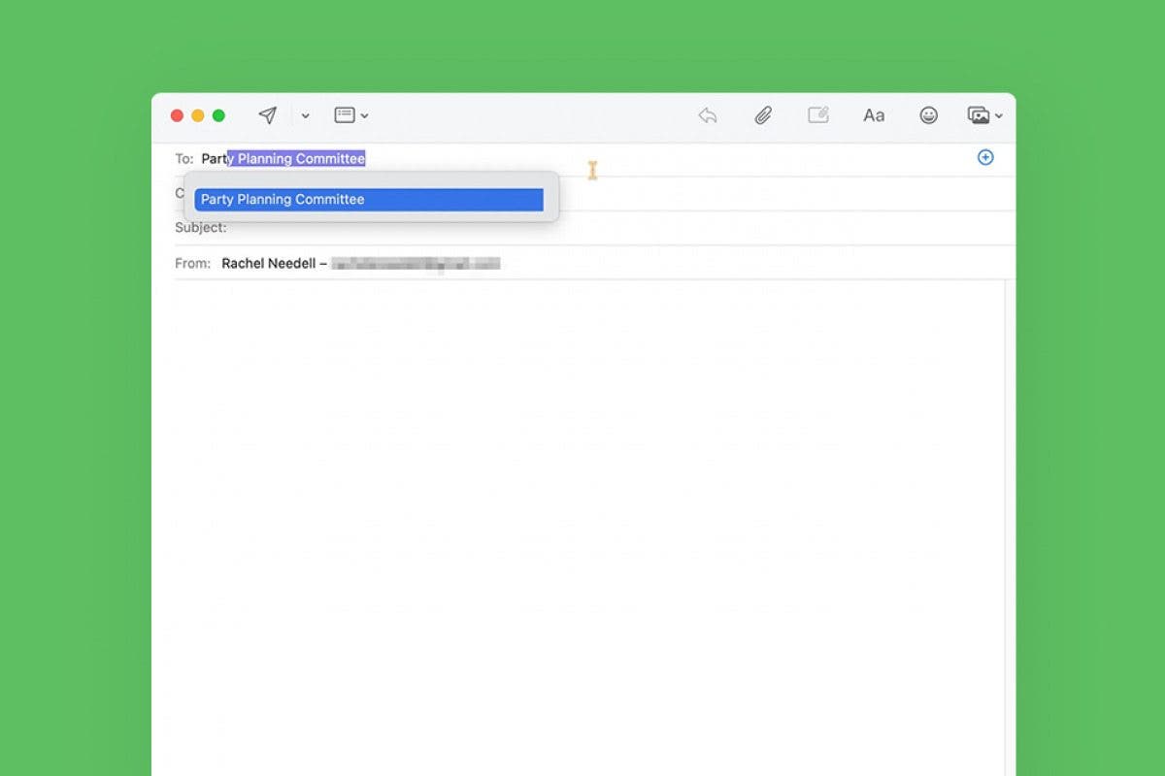The height and width of the screenshot is (776, 1165).
Task: Click the blurred sender email address
Action: coord(415,263)
